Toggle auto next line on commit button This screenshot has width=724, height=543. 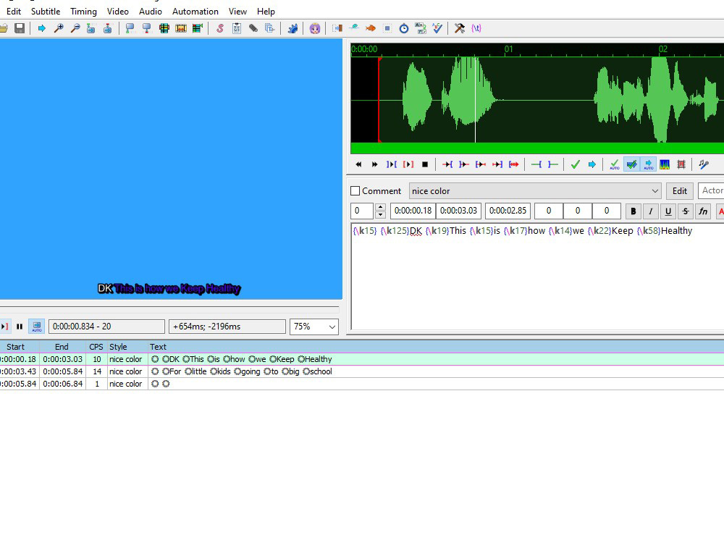coord(631,164)
